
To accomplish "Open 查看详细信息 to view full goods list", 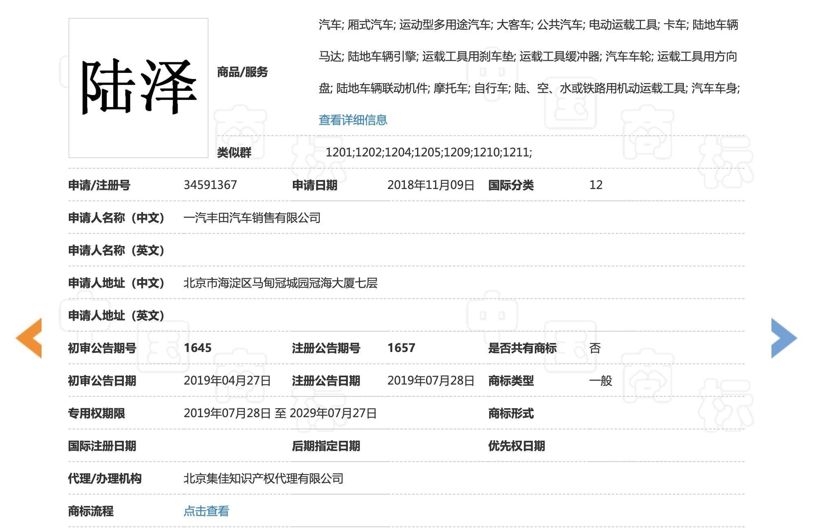I will coord(353,121).
